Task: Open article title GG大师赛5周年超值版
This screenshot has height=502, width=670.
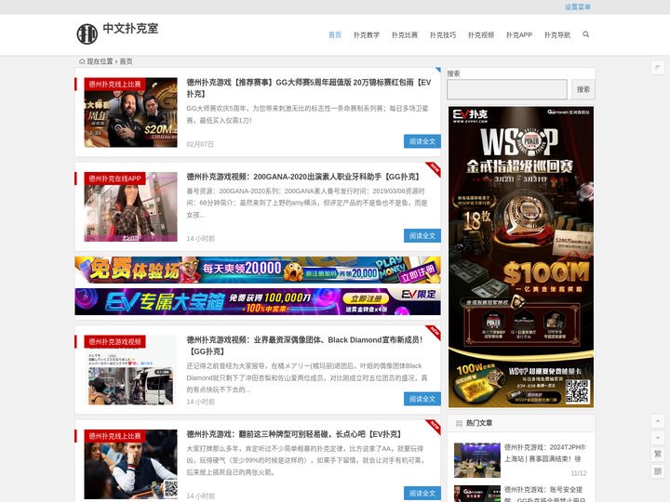Action: (x=309, y=88)
